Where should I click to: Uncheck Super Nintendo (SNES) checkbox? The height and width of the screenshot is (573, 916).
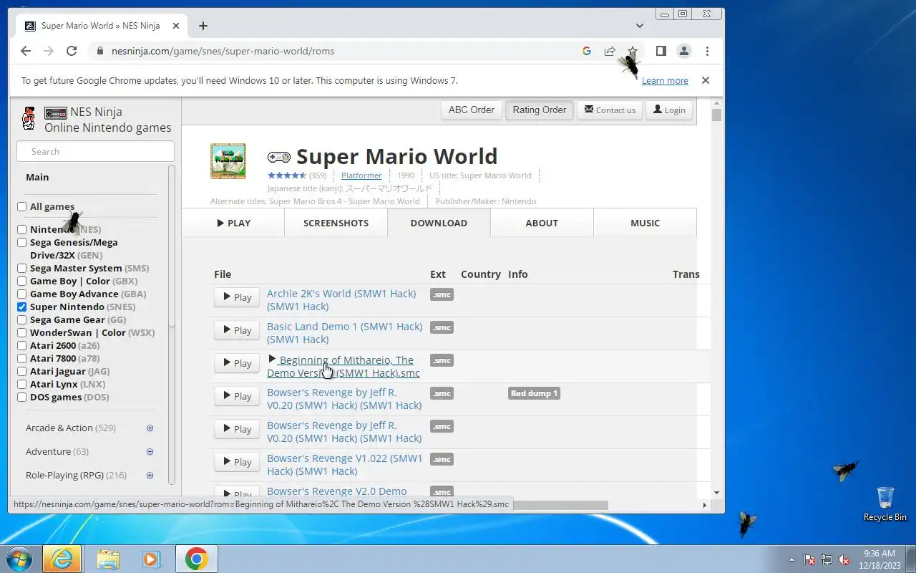point(22,307)
